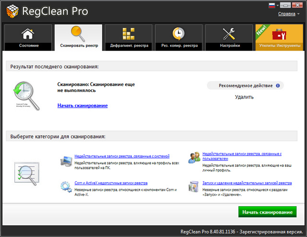
Task: Click the Настройки wrench and screwdriver icon
Action: (x=228, y=34)
